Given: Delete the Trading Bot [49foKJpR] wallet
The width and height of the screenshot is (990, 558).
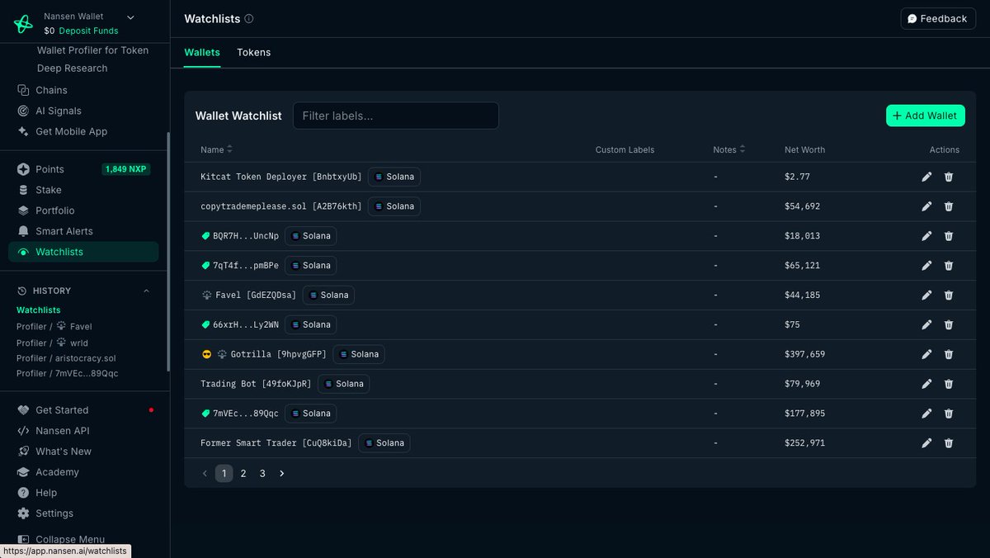Looking at the screenshot, I should click(x=949, y=384).
